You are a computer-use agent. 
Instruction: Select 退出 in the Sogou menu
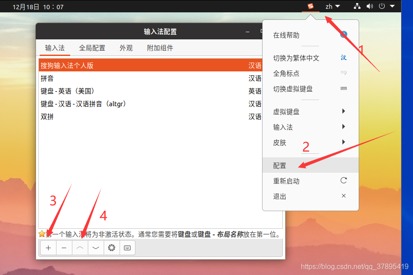311,196
